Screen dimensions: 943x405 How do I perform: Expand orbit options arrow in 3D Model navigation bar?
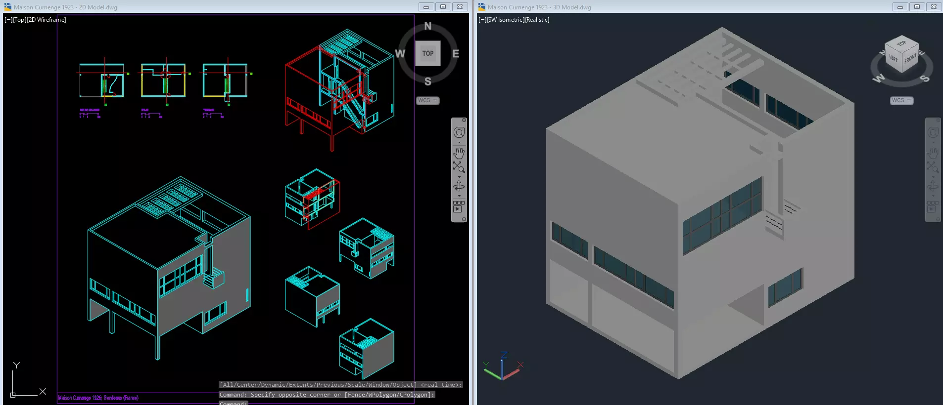point(933,196)
